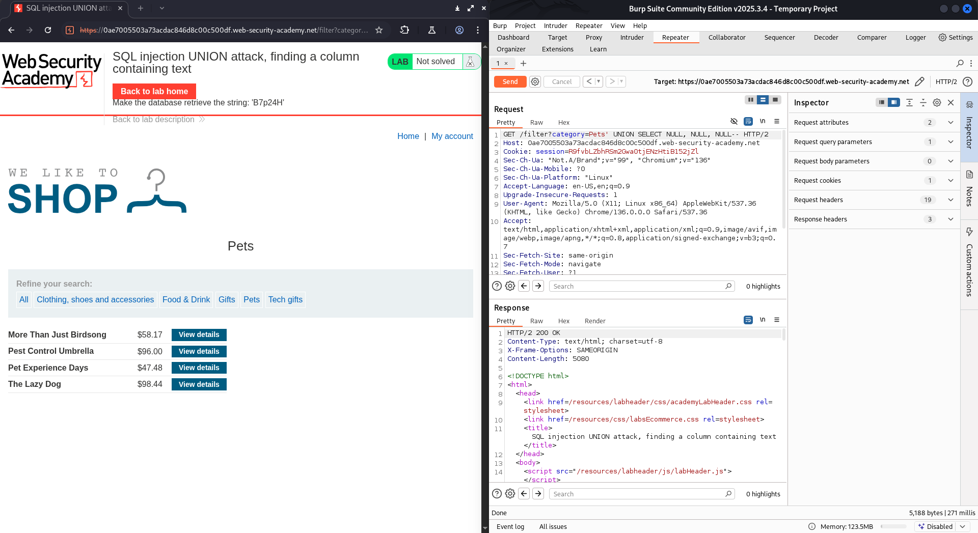Collapse all Inspector sections icon
Viewport: 978px width, 533px height.
point(923,102)
